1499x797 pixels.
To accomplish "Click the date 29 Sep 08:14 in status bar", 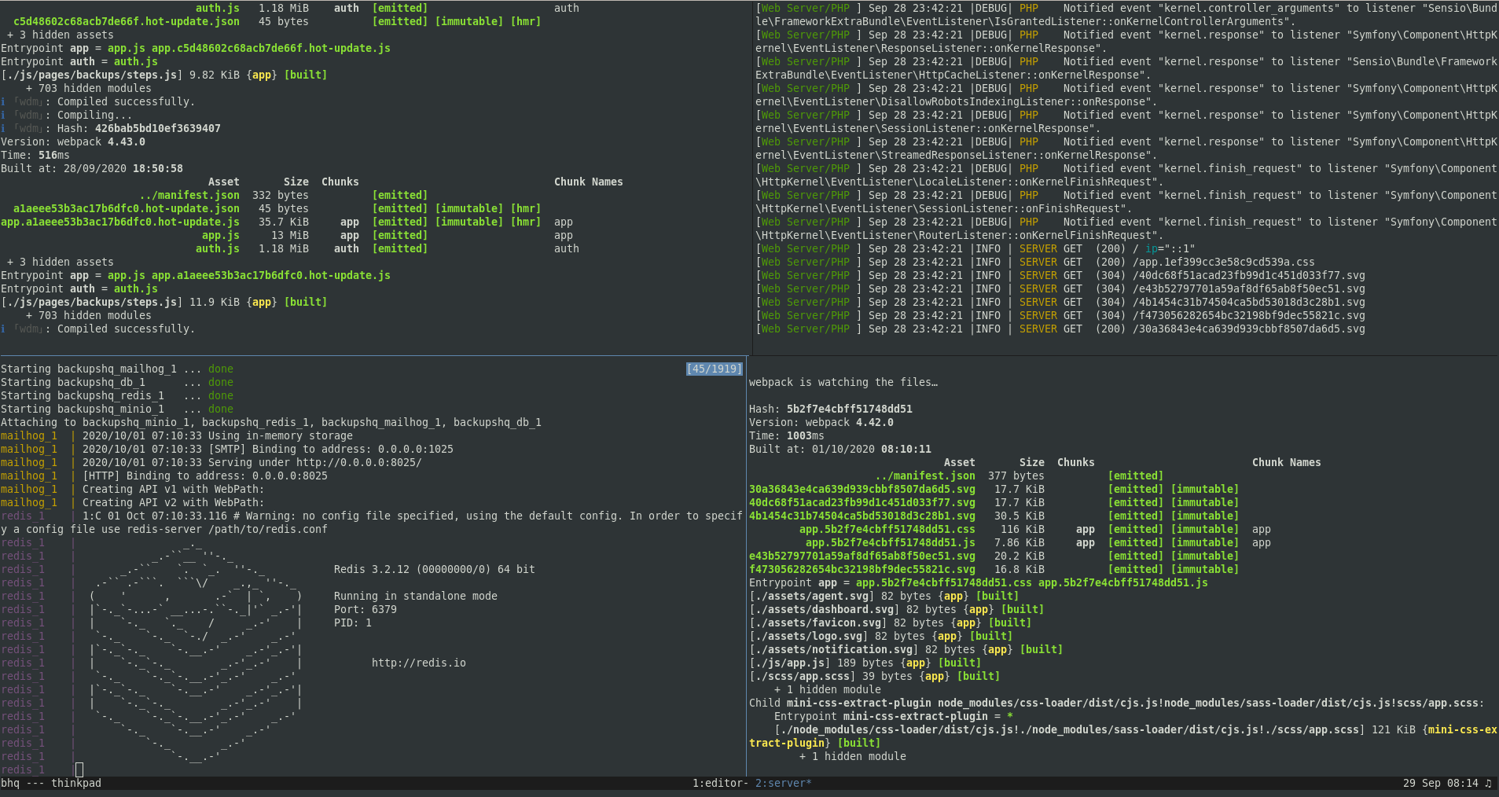I will coord(1440,783).
